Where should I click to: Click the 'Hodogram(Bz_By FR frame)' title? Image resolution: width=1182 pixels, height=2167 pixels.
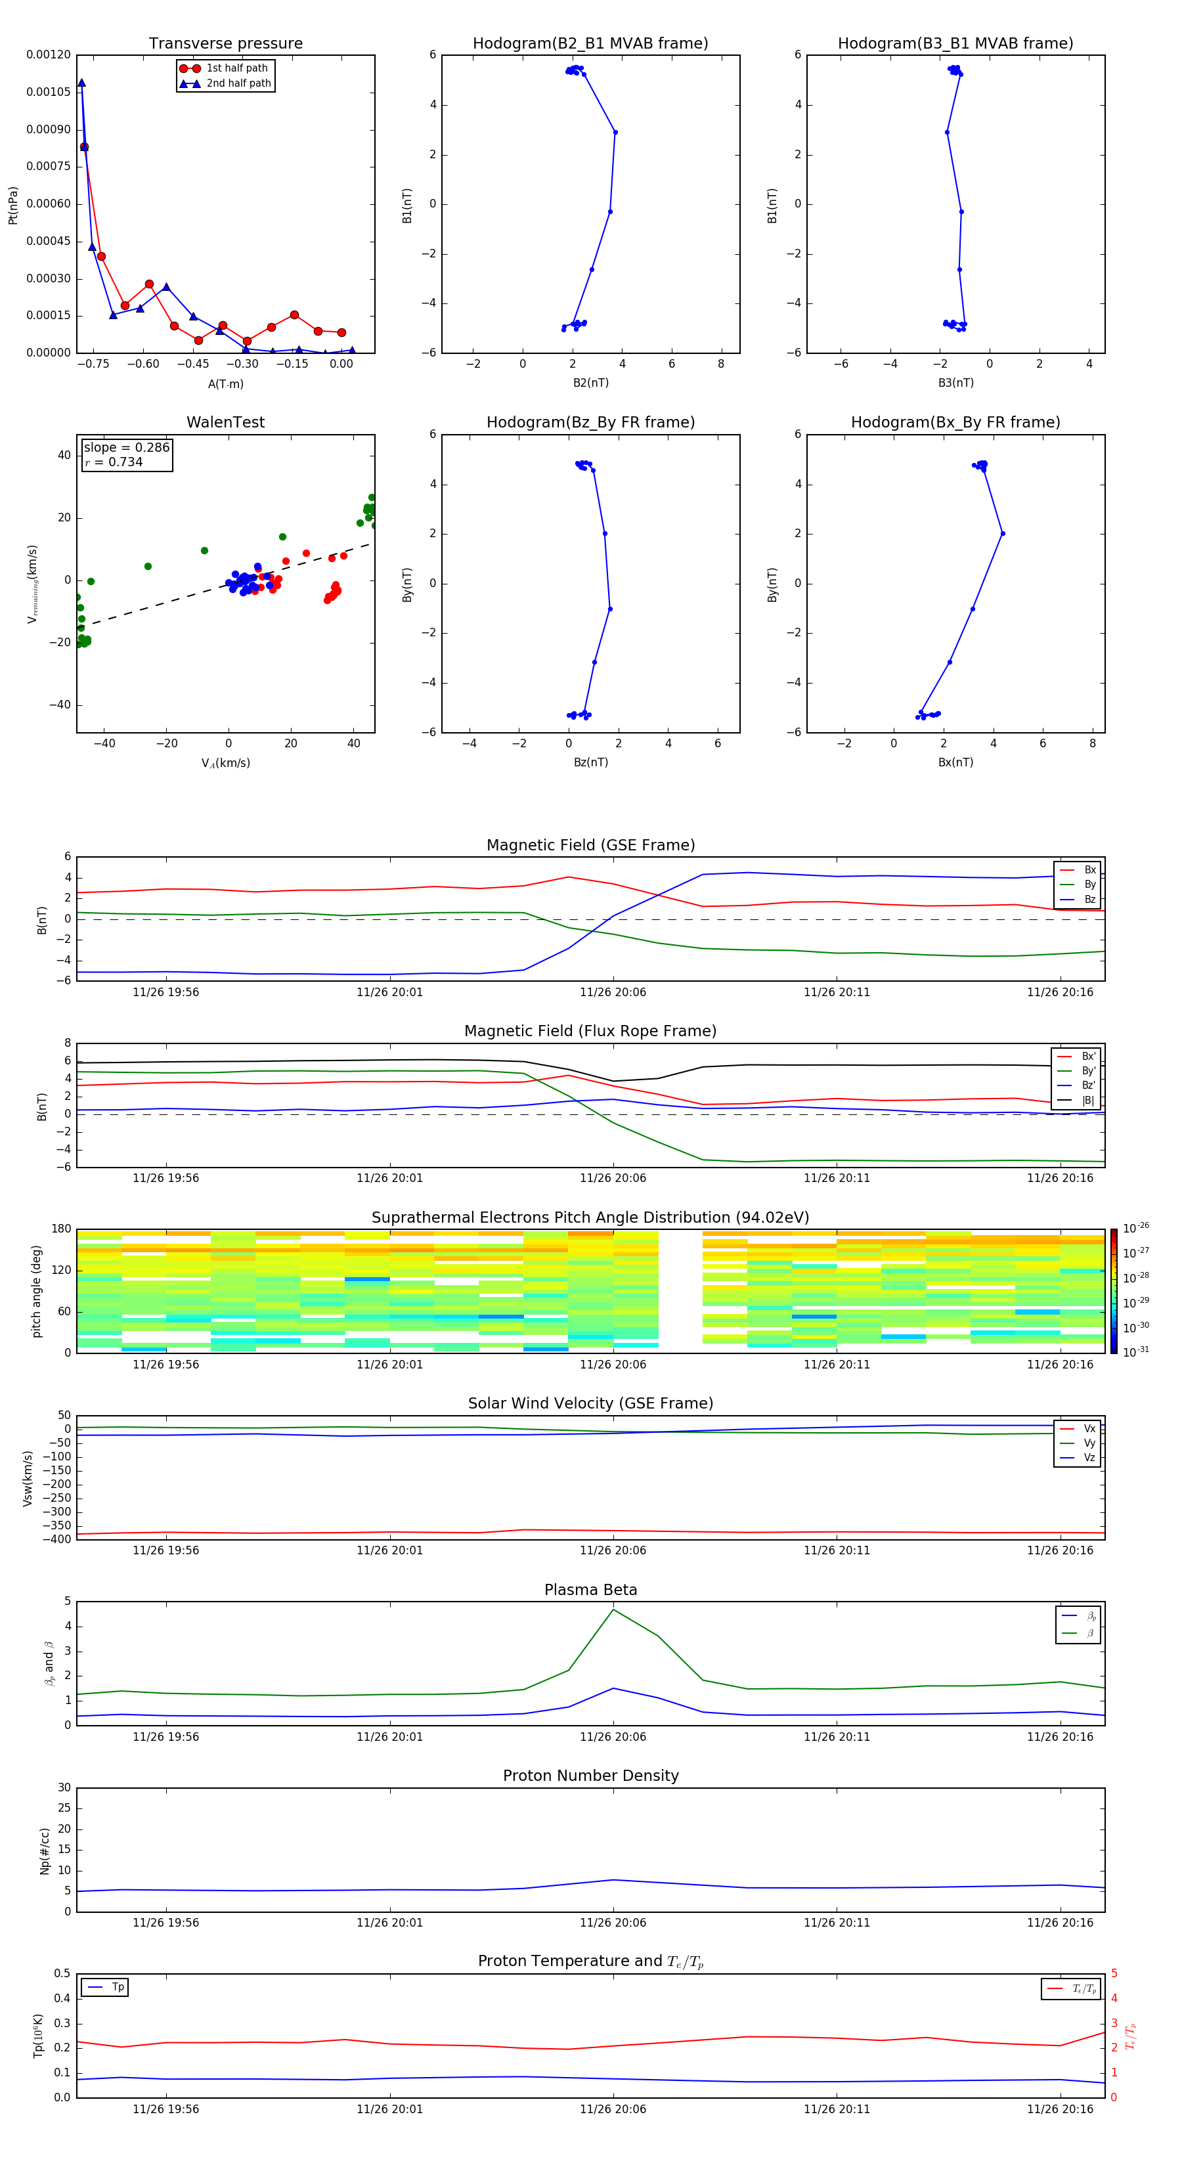pyautogui.click(x=590, y=422)
